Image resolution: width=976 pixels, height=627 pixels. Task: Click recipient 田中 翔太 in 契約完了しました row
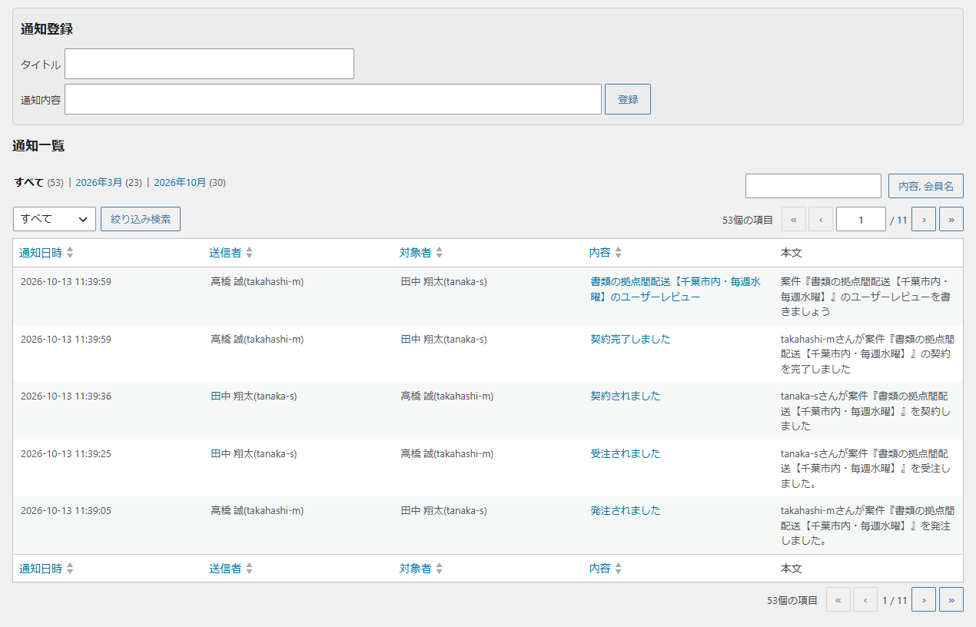pos(443,339)
